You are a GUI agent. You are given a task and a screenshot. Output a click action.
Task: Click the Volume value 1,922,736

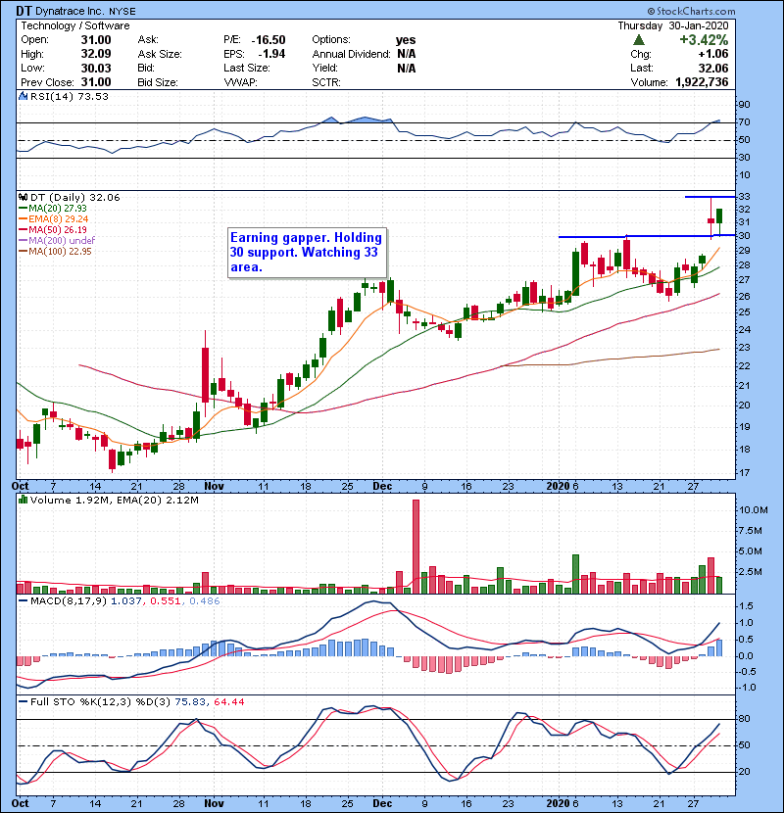tap(702, 82)
